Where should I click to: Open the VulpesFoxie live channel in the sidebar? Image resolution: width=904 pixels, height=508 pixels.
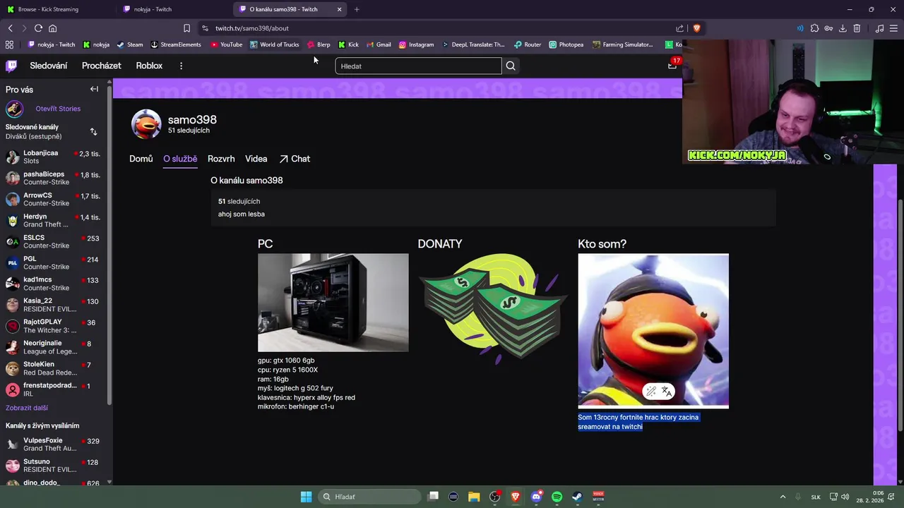[x=54, y=444]
